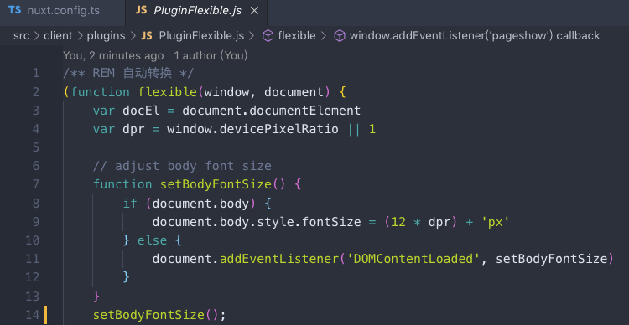Place cursor on the REM comment line
The height and width of the screenshot is (325, 629).
[128, 73]
